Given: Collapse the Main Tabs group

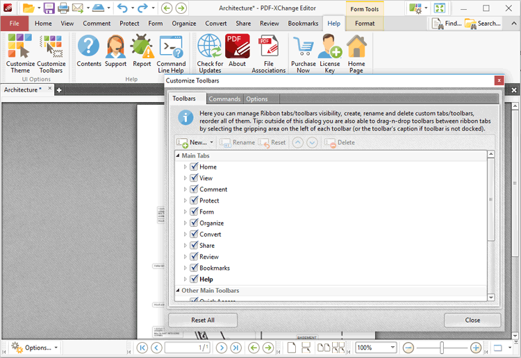Looking at the screenshot, I should pos(178,155).
